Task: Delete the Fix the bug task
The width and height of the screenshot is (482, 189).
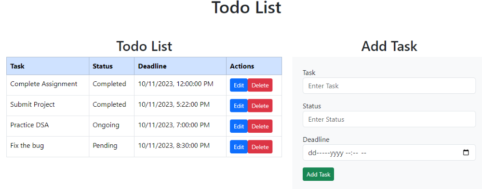Action: point(260,147)
